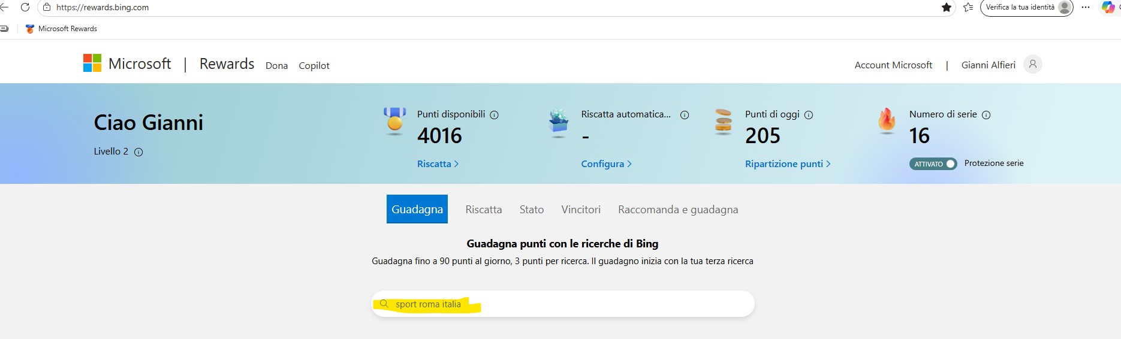Click the Microsoft Rewards bookmark favicon

pos(30,29)
